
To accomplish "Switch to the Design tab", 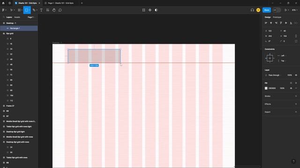I will 268,17.
